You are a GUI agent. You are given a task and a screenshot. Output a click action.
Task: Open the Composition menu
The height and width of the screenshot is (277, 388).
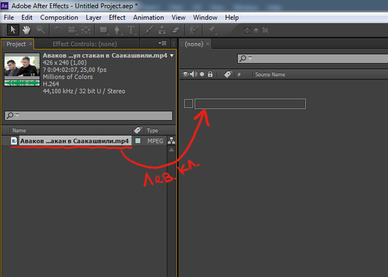tap(59, 17)
